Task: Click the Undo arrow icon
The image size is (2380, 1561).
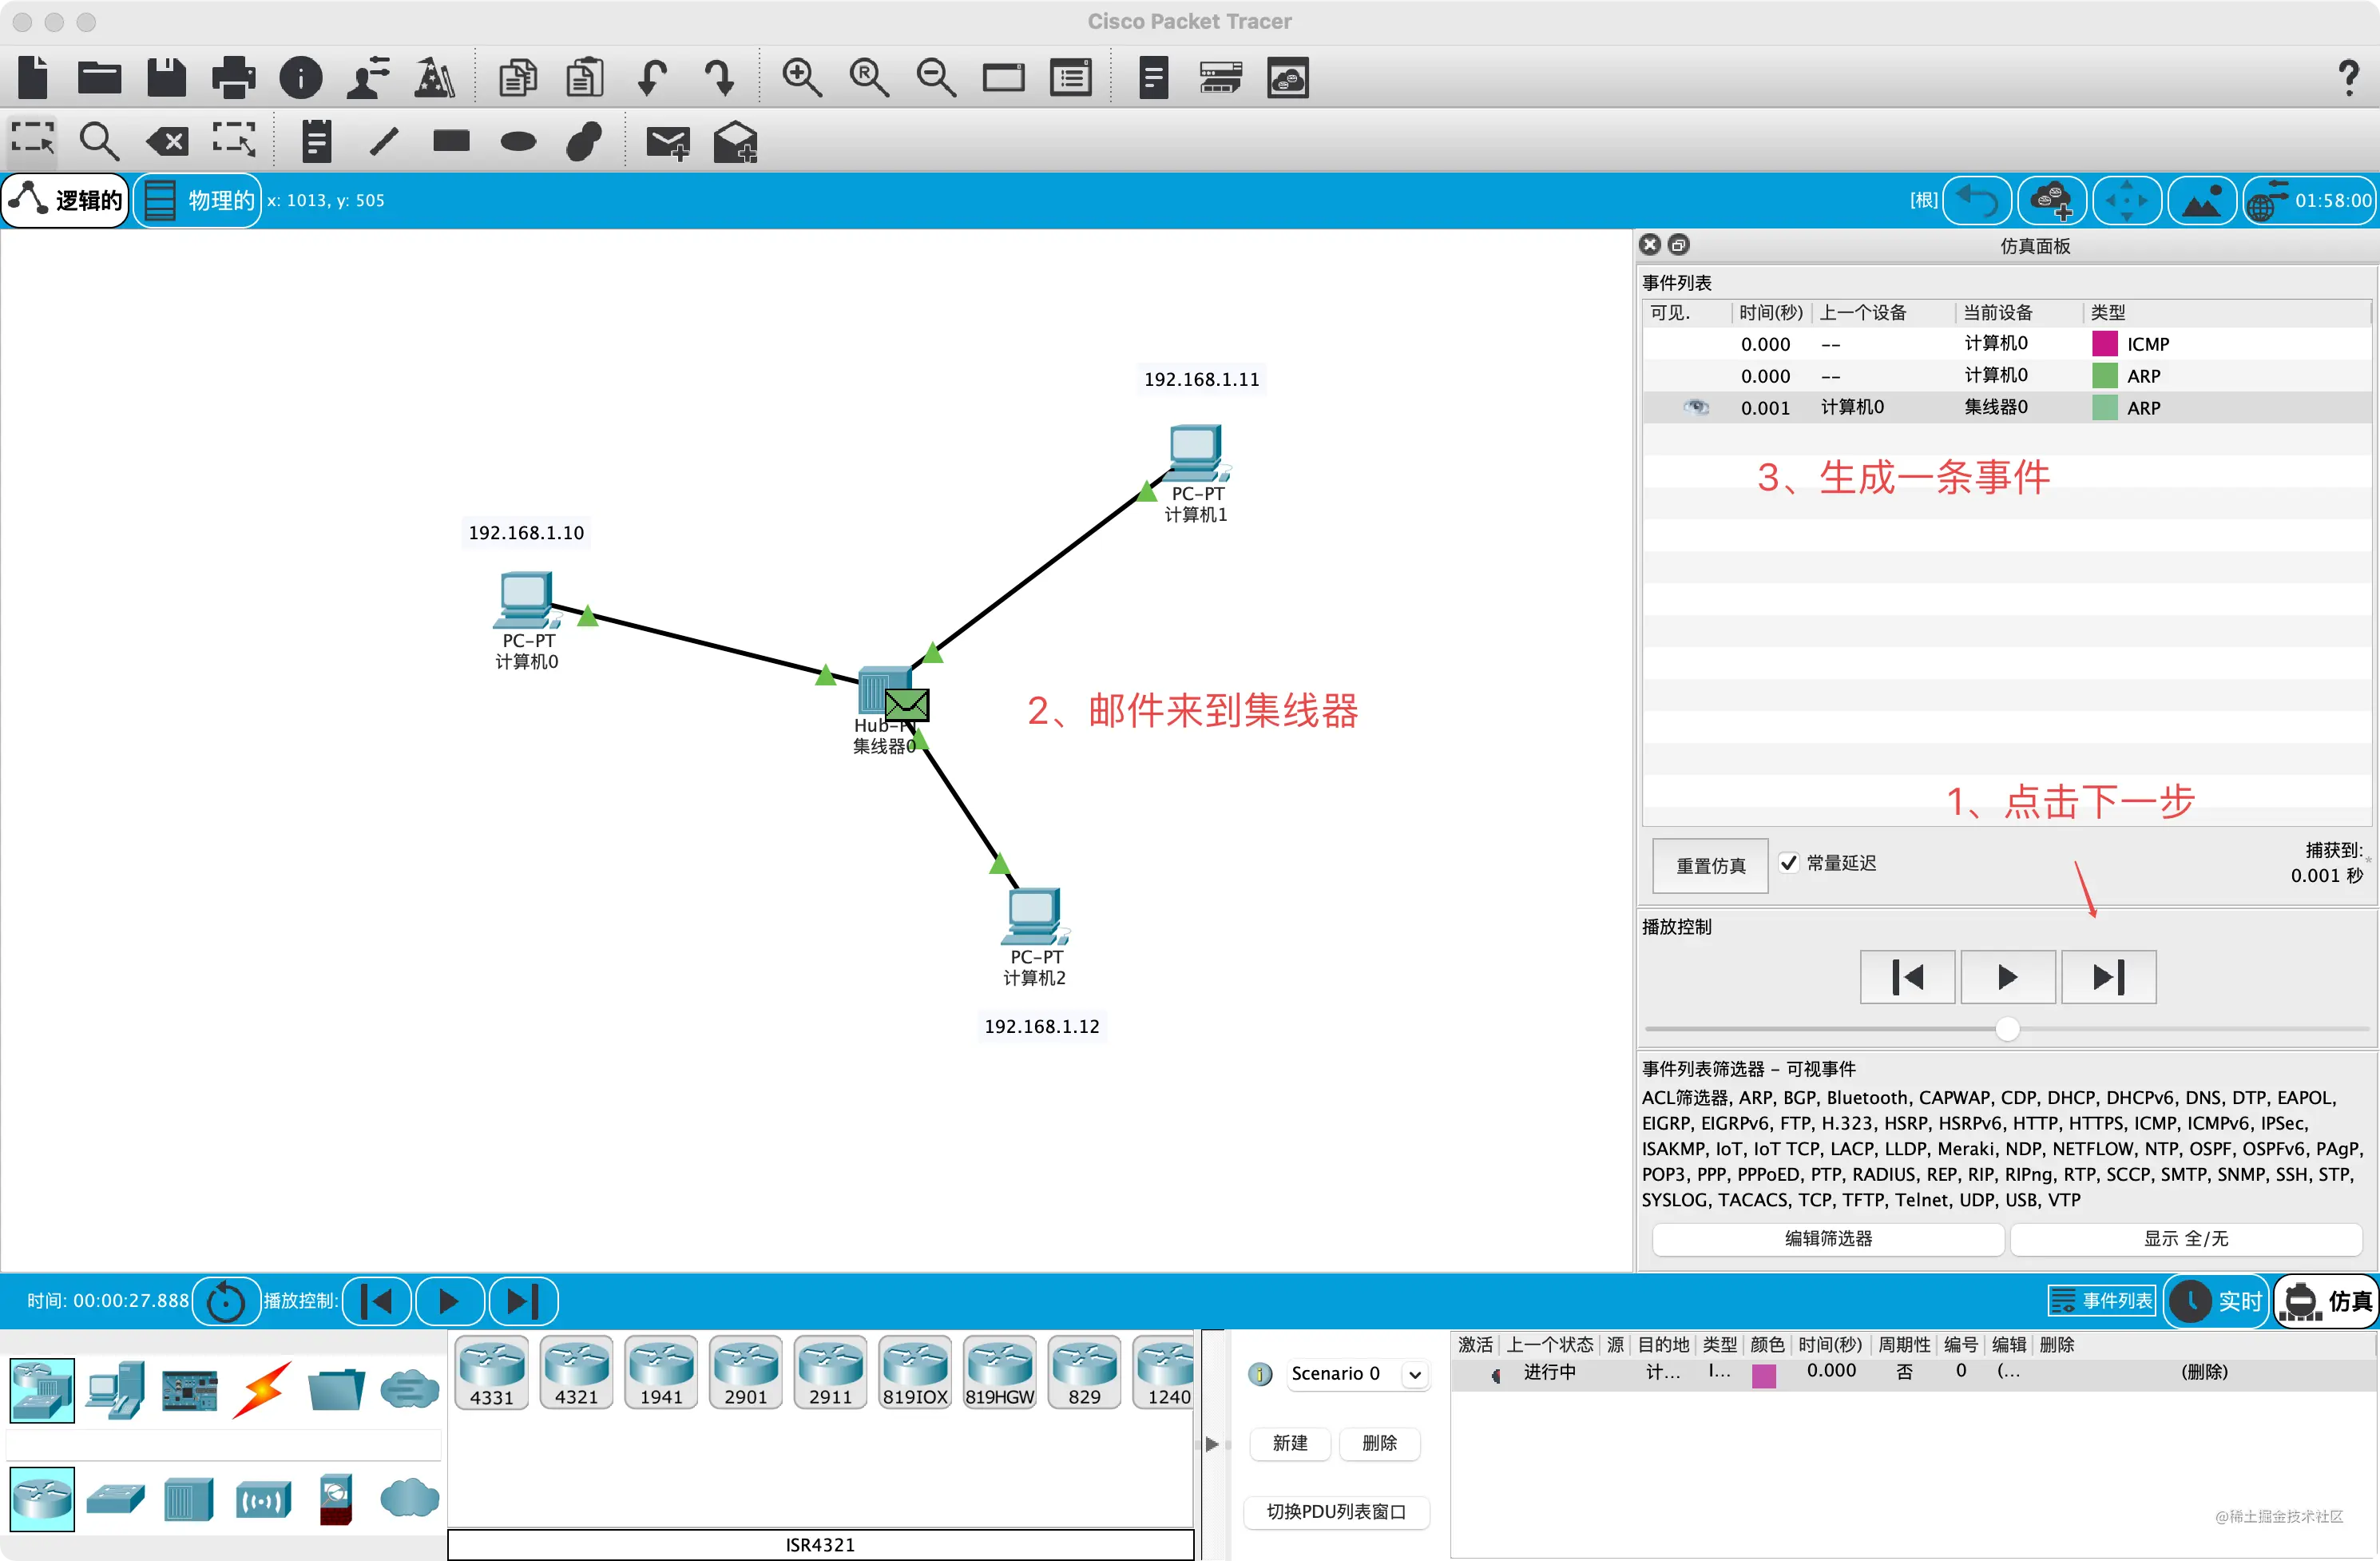Action: pyautogui.click(x=652, y=77)
